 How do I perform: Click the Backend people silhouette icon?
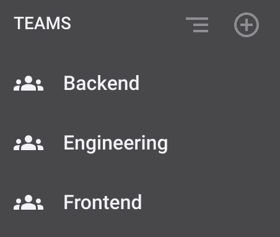[28, 83]
